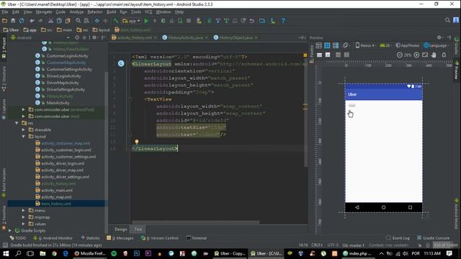Viewport: 461px width, 259px height.
Task: Zoom in the layout preview
Action: tap(416, 55)
